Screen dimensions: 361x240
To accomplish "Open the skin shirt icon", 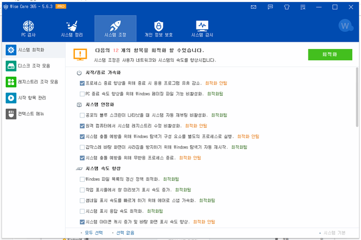I will 287,7.
